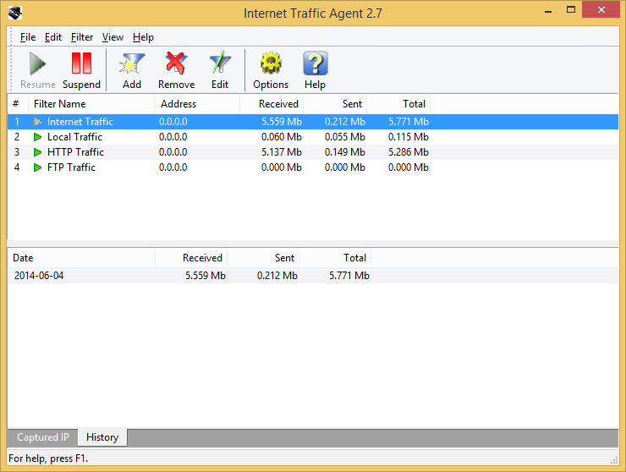Click the 0.115 Mb total value
This screenshot has width=626, height=472.
coord(409,137)
